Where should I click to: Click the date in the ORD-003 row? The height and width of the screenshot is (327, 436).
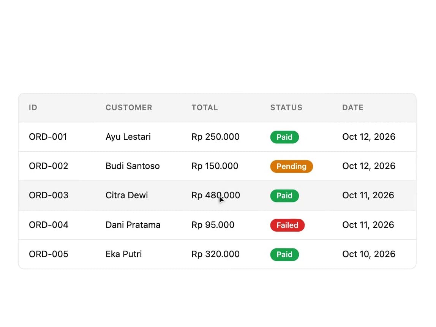[x=368, y=195]
